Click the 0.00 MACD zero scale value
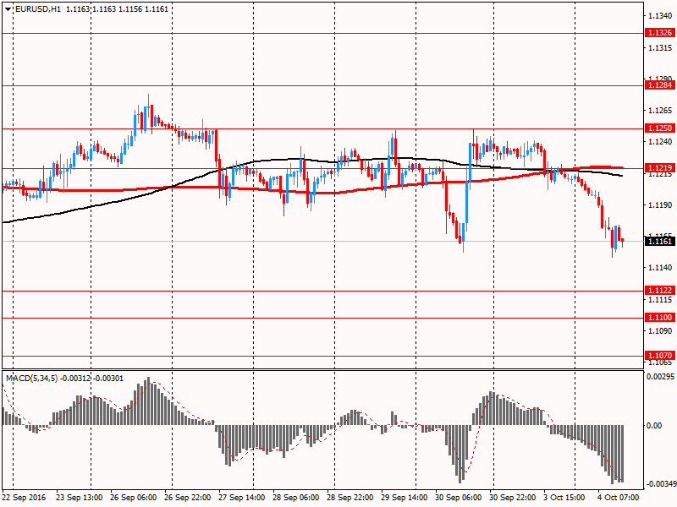 tap(654, 426)
